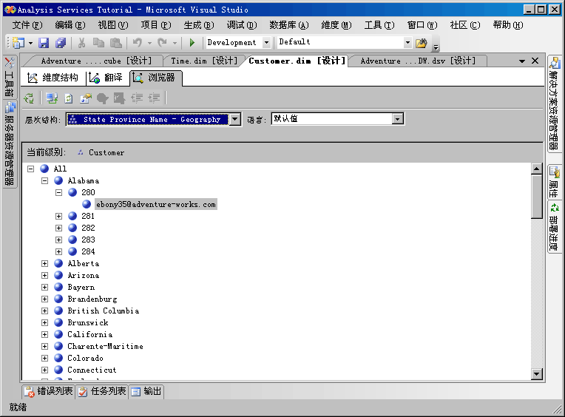Click the vertical scrollbar thumb
Screen dimensions: 565x417
pos(537,197)
